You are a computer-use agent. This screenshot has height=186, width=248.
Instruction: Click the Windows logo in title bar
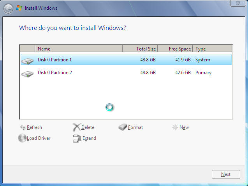click(19, 8)
